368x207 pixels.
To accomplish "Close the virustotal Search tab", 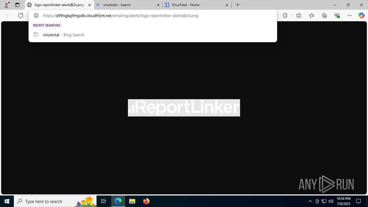I will coord(158,5).
